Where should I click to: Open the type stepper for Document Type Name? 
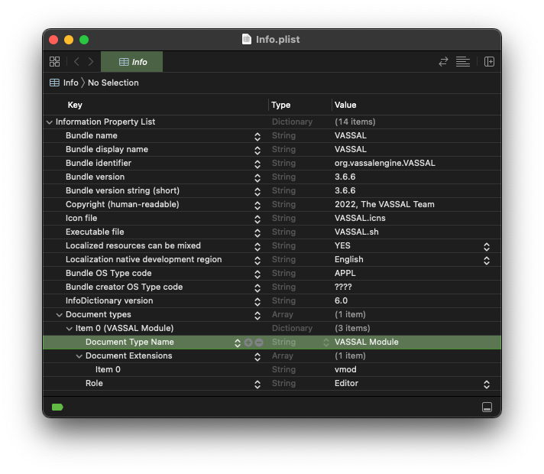(x=326, y=343)
